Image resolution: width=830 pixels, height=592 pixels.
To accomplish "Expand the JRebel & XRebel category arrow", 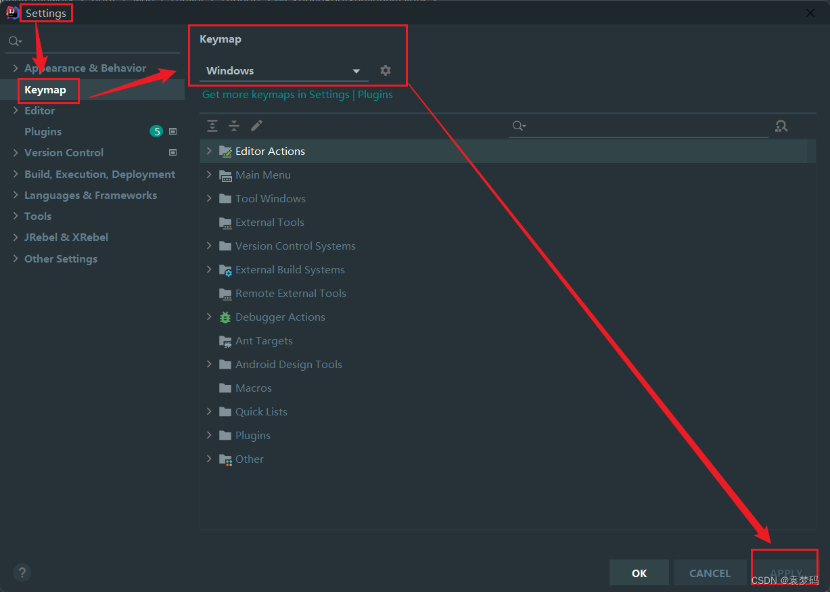I will tap(16, 237).
